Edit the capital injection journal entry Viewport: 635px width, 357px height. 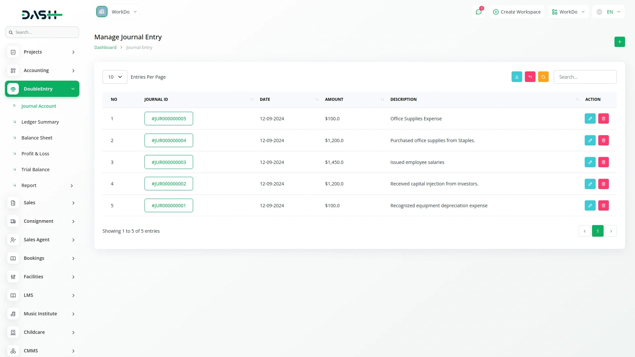590,184
